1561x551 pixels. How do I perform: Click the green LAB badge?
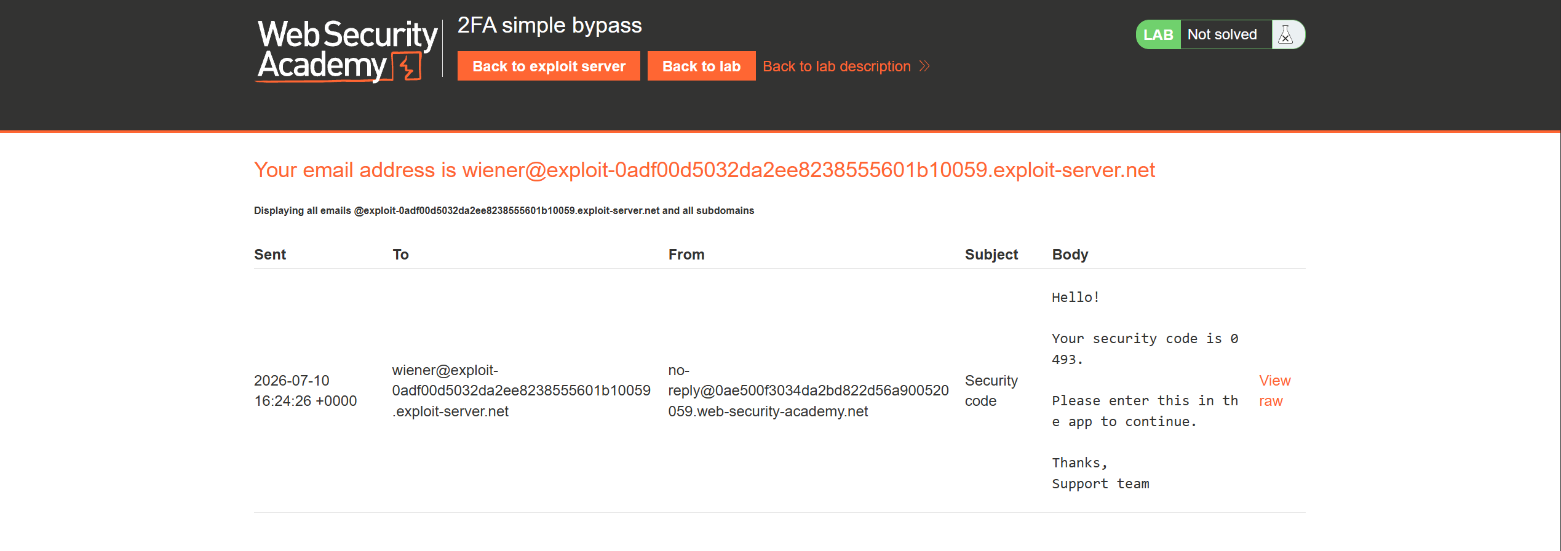1158,34
